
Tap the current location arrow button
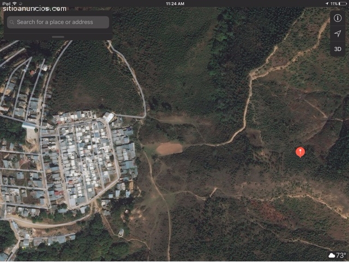pos(338,34)
